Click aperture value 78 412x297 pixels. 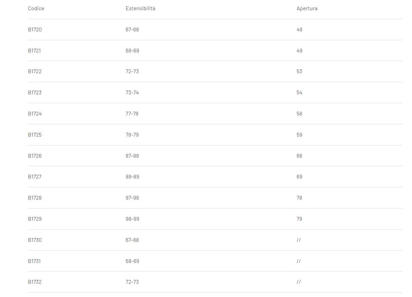[299, 198]
